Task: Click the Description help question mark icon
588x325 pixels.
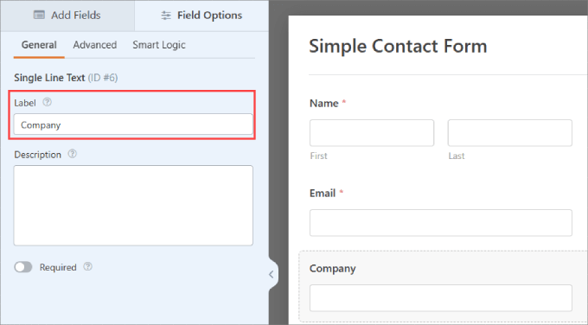Action: (72, 154)
